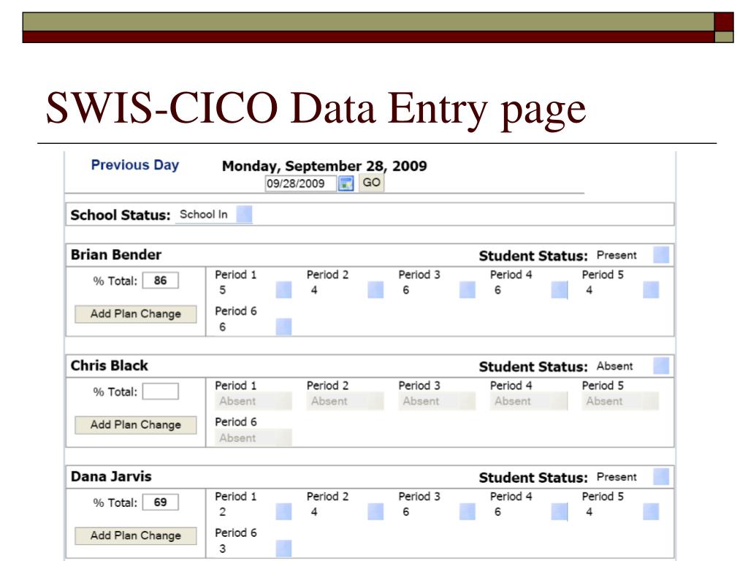
Task: Click Chris Black's Period 5 Absent field
Action: (620, 401)
